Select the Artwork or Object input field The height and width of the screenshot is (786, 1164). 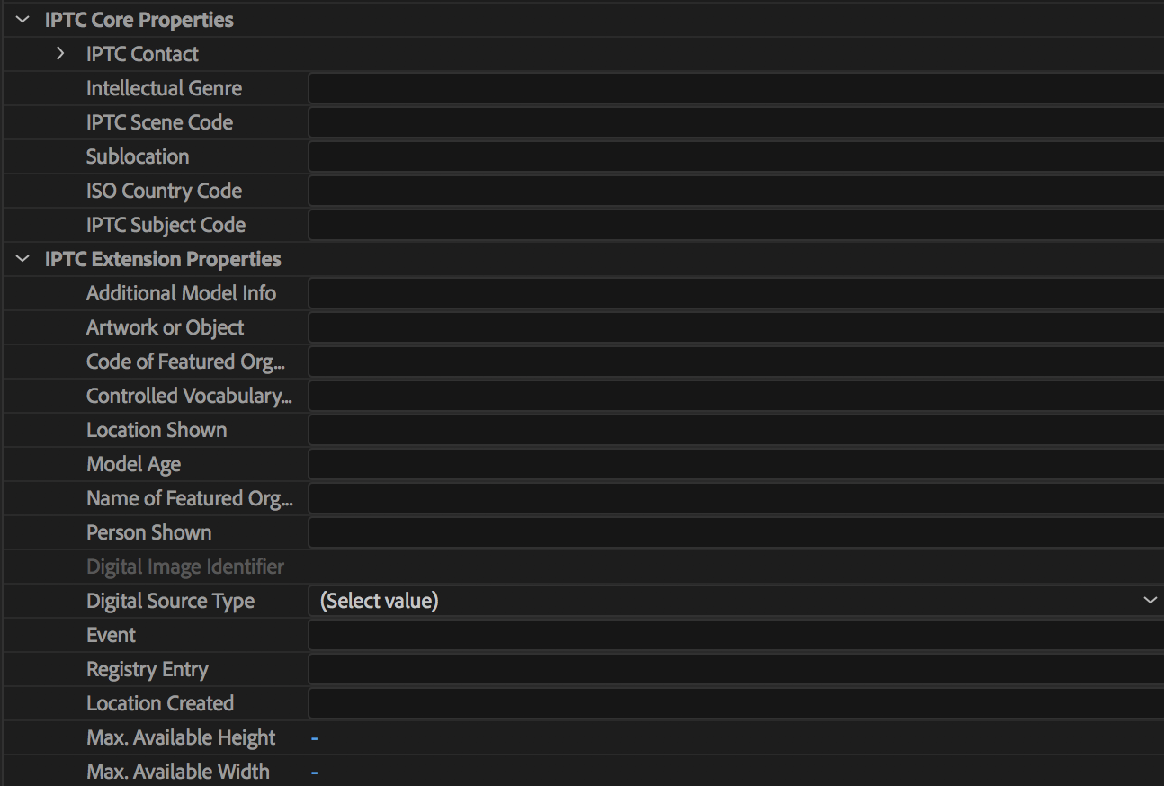point(630,326)
